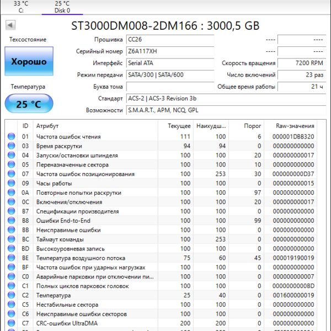Select the Нестабильные сектора attribute text
The height and width of the screenshot is (331, 331).
[67, 305]
